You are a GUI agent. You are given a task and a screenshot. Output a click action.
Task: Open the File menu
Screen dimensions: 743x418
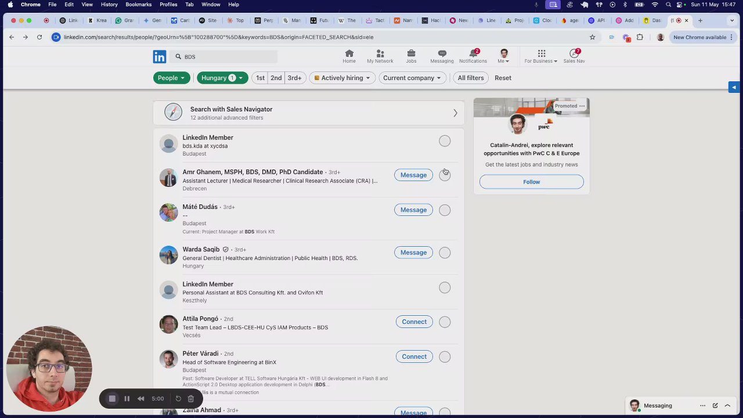(x=52, y=5)
